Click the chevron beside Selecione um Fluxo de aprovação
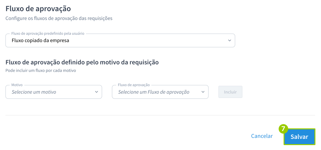Viewport: 321px width, 150px height. 203,92
